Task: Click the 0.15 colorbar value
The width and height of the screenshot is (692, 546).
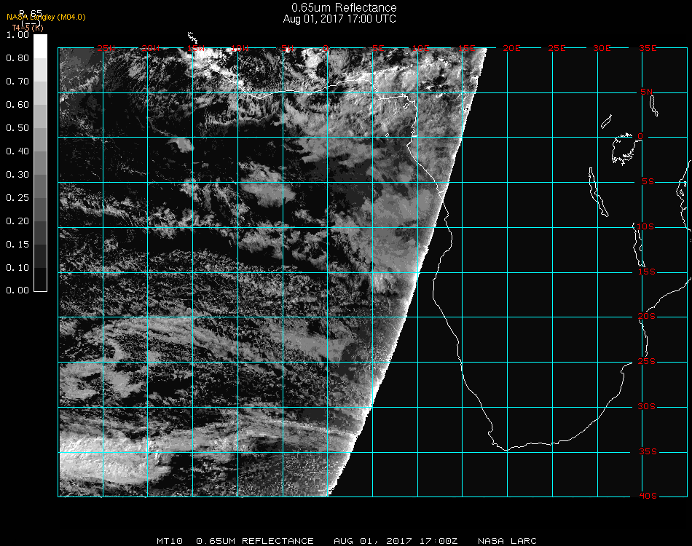Action: click(x=17, y=245)
